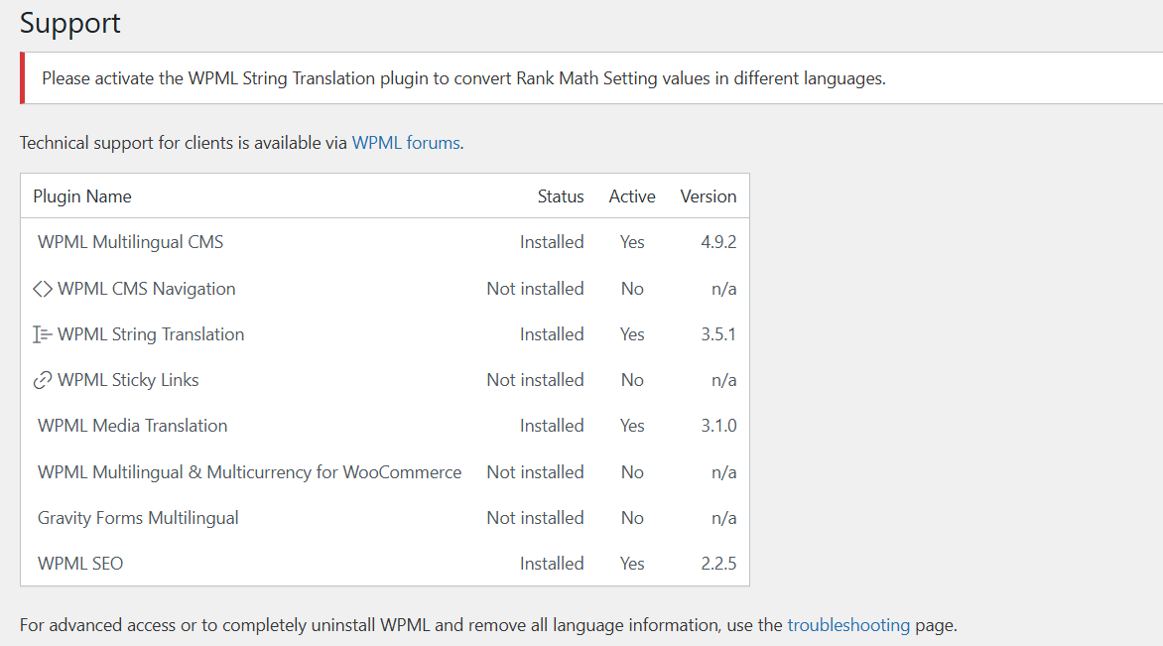
Task: Click the WPML SEO plugin name
Action: 80,564
